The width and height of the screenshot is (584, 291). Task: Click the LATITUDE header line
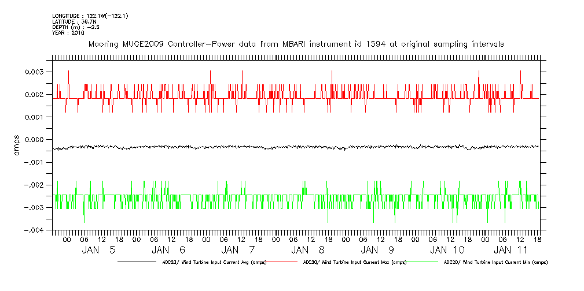[x=74, y=22]
